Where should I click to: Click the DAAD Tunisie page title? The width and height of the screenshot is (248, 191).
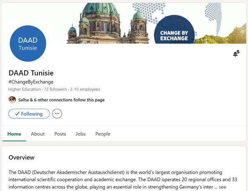point(31,73)
